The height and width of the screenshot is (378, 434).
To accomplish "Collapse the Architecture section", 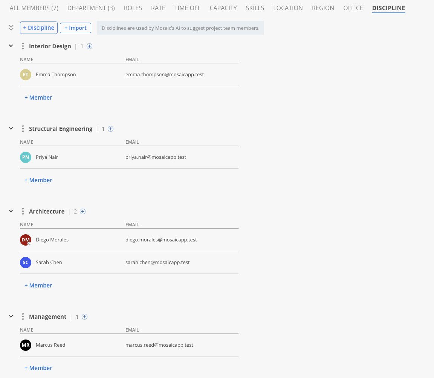I will pos(11,211).
